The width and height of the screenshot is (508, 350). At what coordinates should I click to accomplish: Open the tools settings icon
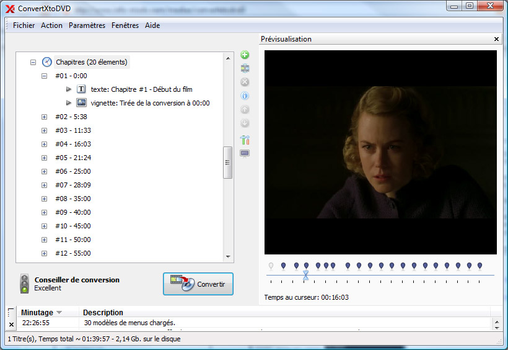pyautogui.click(x=245, y=140)
